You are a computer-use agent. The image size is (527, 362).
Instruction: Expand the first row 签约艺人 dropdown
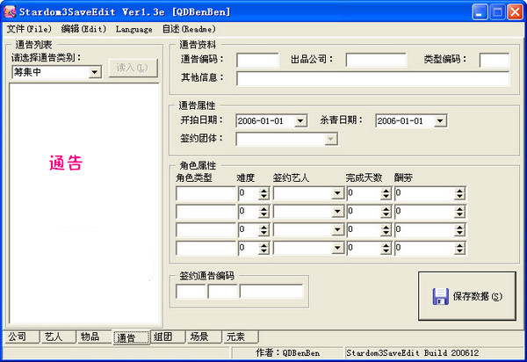click(336, 193)
